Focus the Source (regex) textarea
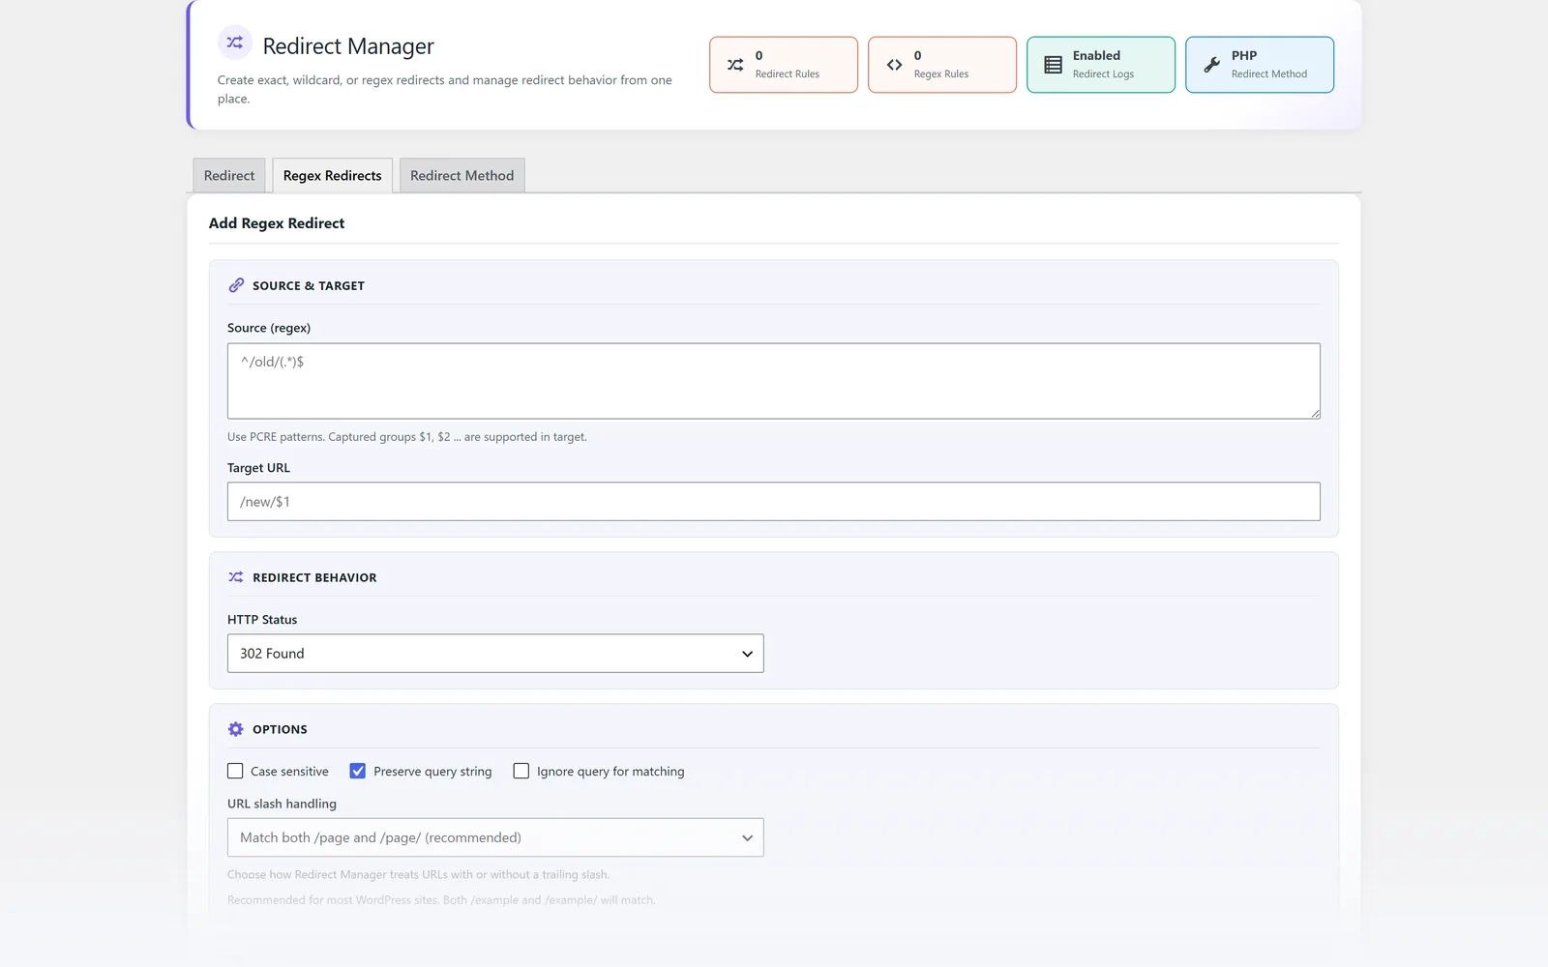This screenshot has height=967, width=1548. [x=774, y=381]
